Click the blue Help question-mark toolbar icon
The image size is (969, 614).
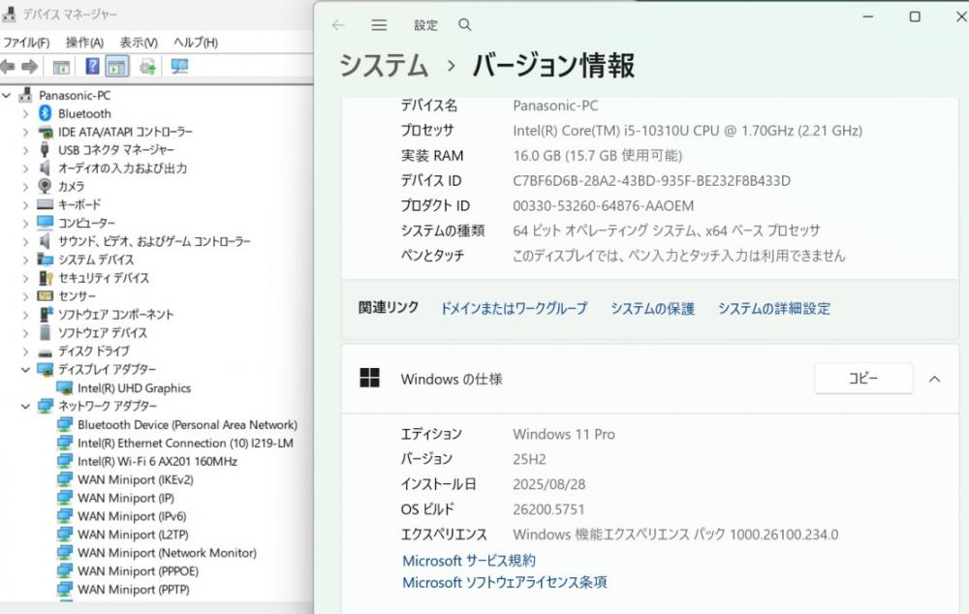(x=92, y=66)
